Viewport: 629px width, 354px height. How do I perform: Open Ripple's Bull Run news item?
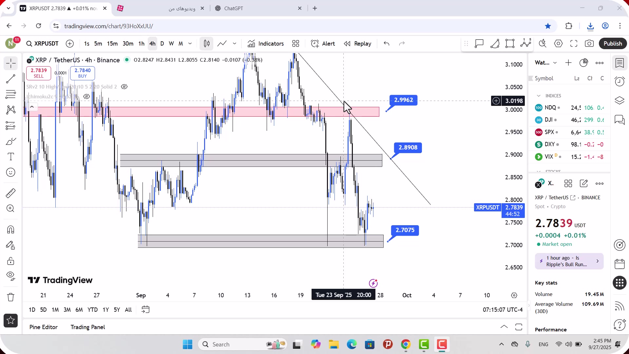(x=569, y=261)
